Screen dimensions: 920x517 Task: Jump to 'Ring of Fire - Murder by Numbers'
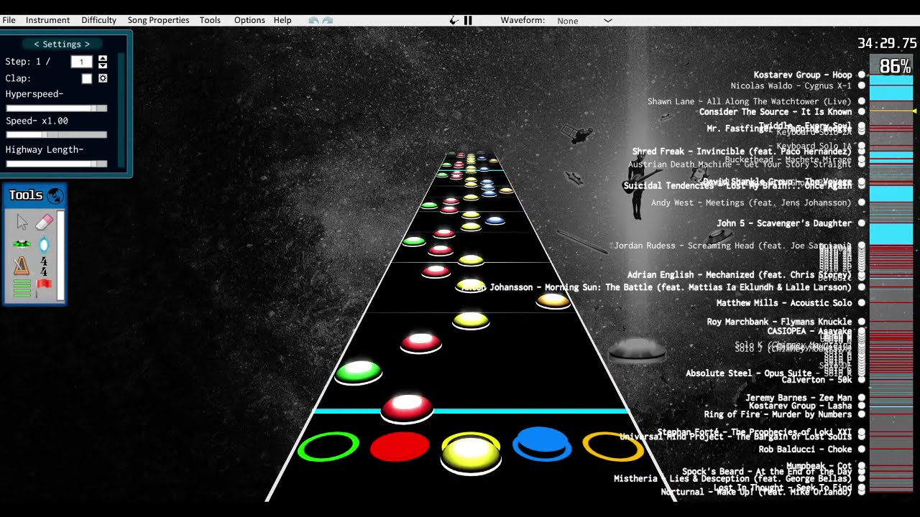point(778,414)
